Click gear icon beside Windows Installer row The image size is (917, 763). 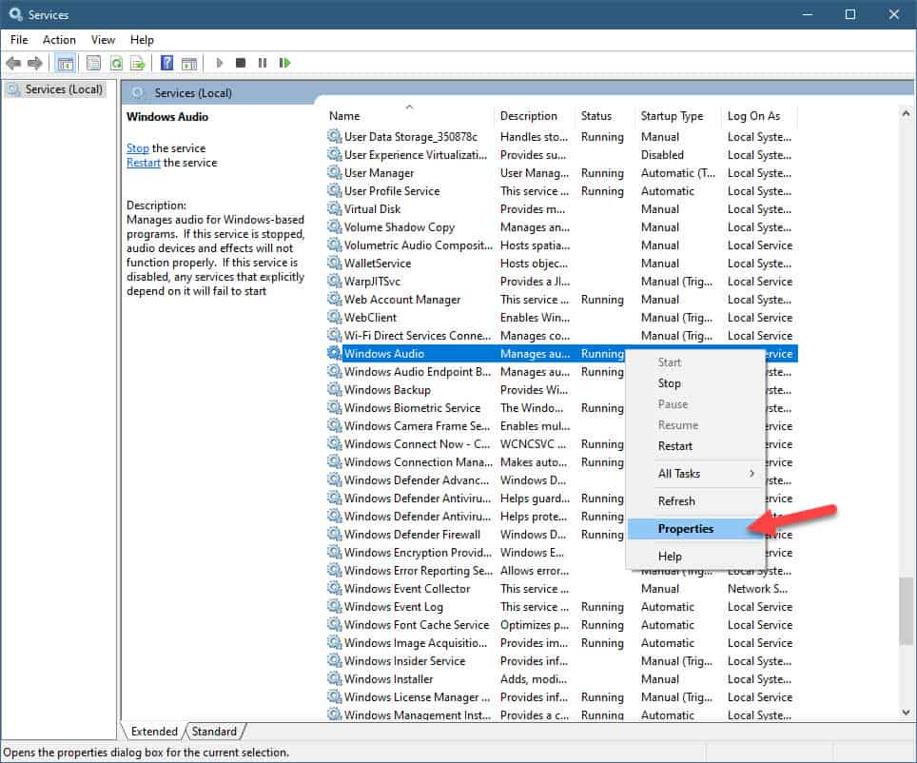point(334,678)
